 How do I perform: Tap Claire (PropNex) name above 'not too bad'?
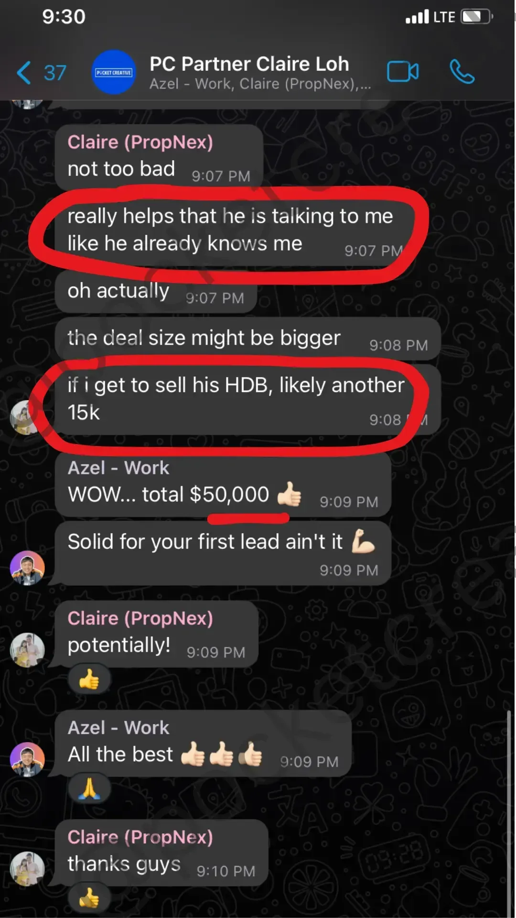click(x=140, y=142)
